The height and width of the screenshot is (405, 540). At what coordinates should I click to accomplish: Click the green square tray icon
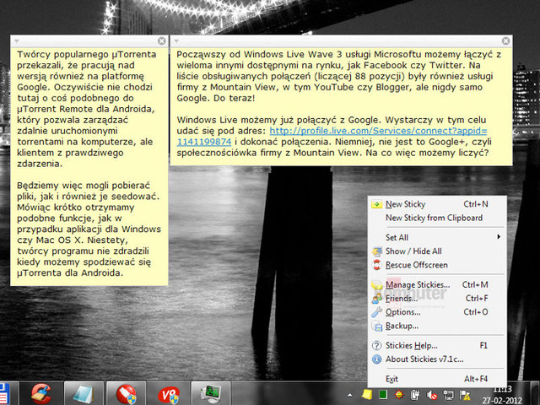tap(383, 394)
